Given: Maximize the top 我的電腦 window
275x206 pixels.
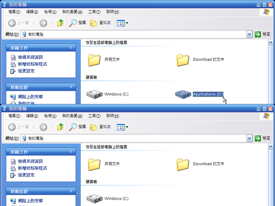Looking at the screenshot, I should [264, 5].
